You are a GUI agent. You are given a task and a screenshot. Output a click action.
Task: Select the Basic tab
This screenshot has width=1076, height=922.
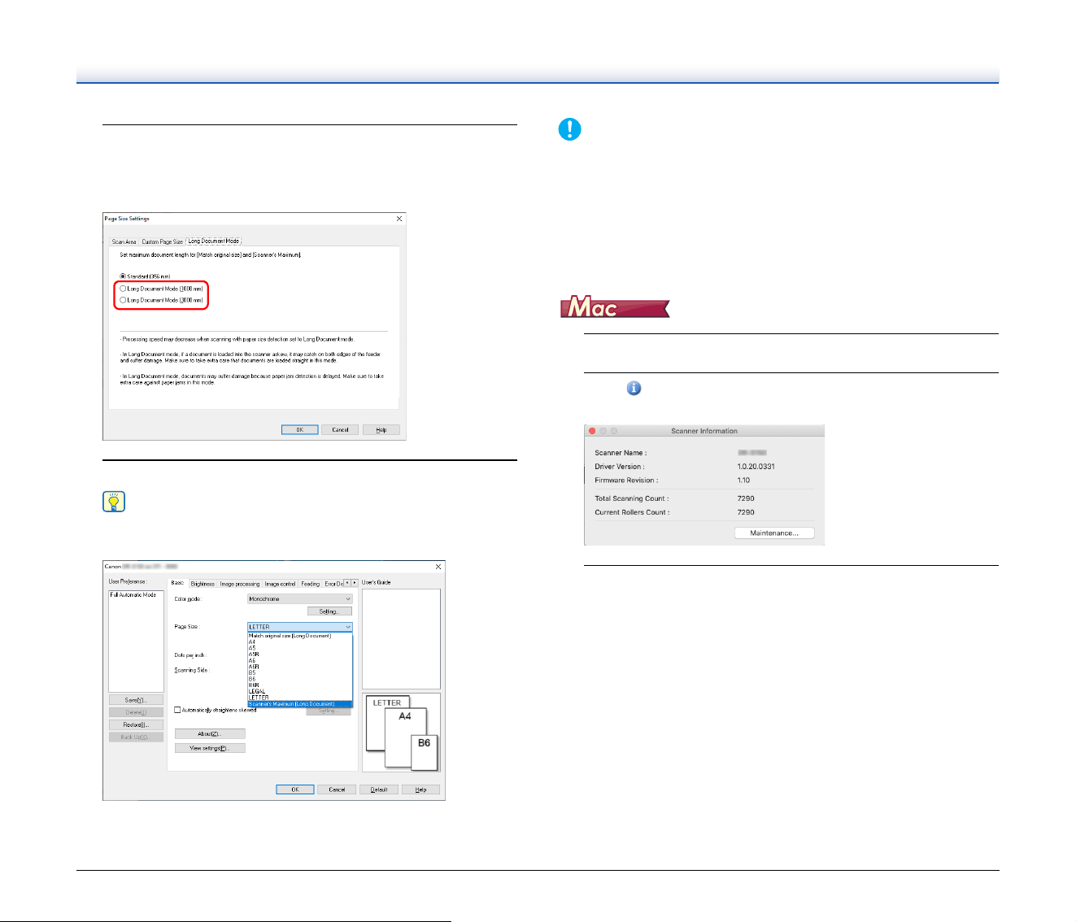(x=177, y=583)
